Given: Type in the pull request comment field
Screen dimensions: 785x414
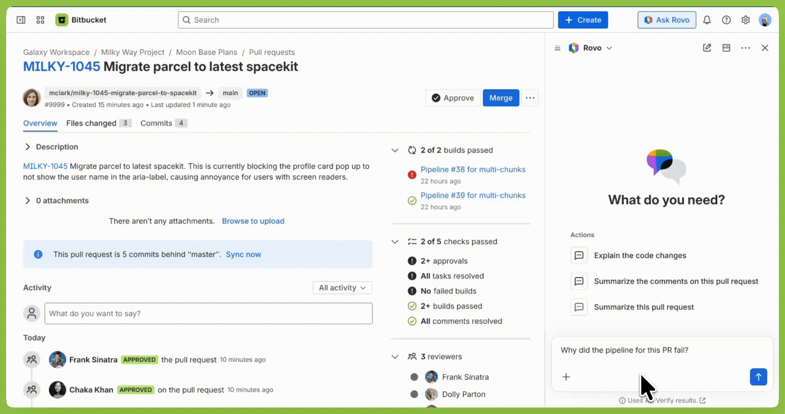Looking at the screenshot, I should coord(209,314).
